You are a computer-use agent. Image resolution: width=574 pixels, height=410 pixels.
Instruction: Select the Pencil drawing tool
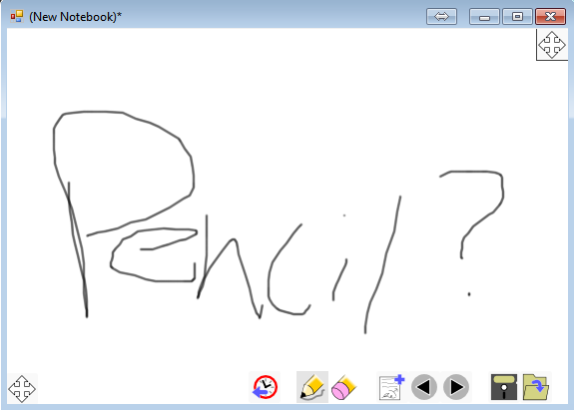click(312, 387)
